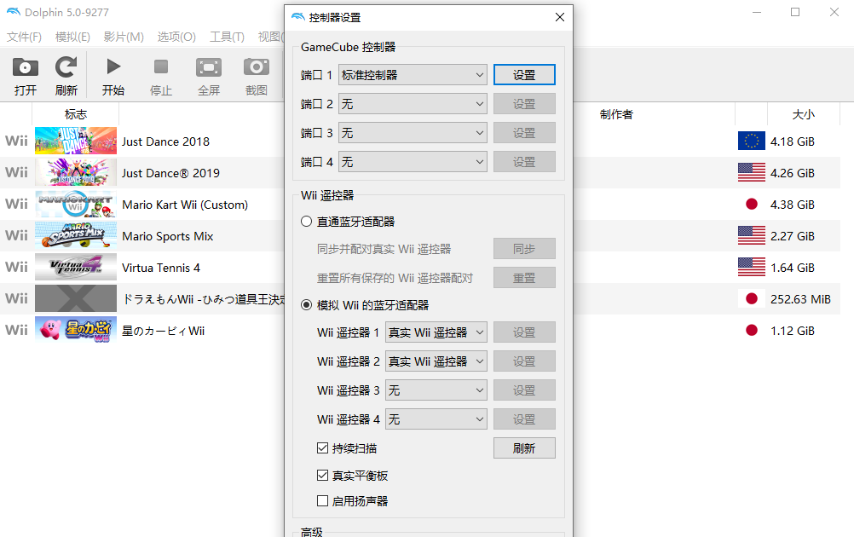The image size is (854, 537).
Task: Click the Japan flag in 252.63 MiB row
Action: point(752,299)
